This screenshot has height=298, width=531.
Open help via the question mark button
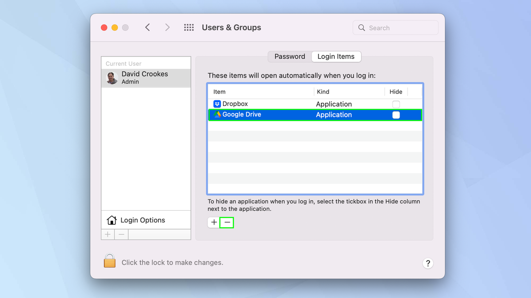pyautogui.click(x=428, y=263)
